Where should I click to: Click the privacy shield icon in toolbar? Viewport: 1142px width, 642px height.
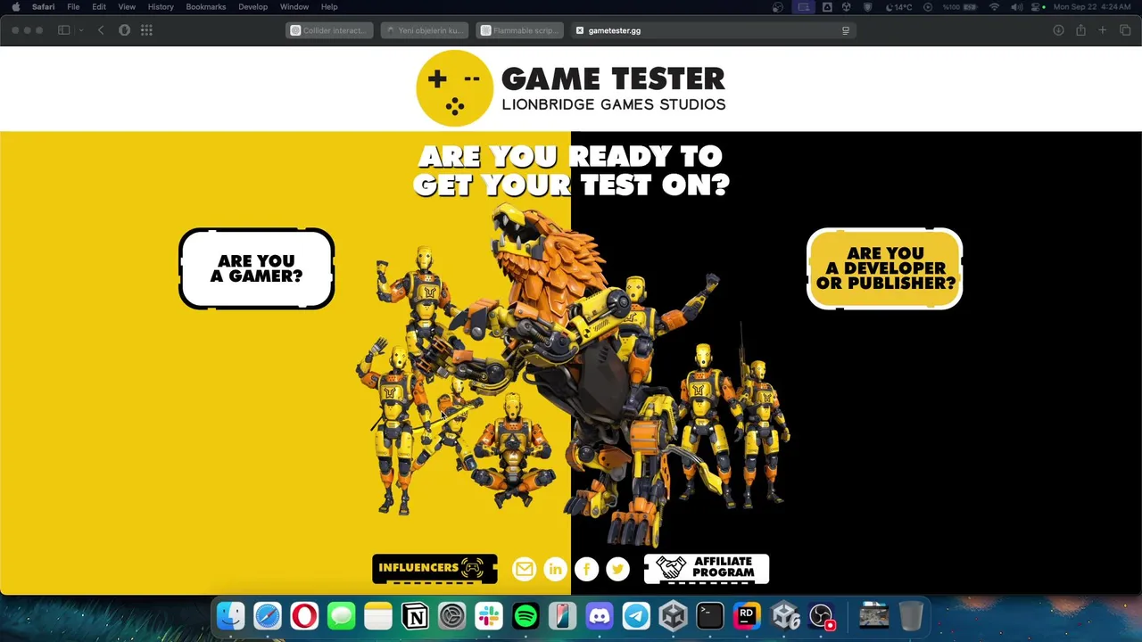(124, 30)
